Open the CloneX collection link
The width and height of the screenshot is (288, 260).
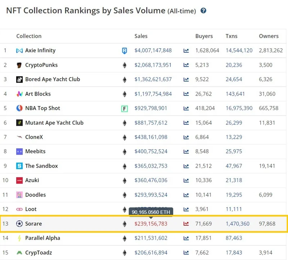pyautogui.click(x=34, y=137)
